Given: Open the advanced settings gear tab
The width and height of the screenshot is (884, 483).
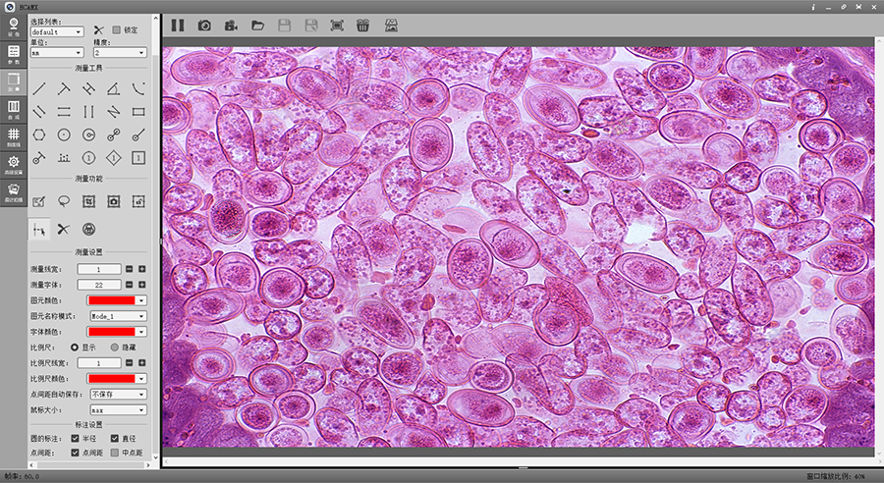Looking at the screenshot, I should point(14,165).
